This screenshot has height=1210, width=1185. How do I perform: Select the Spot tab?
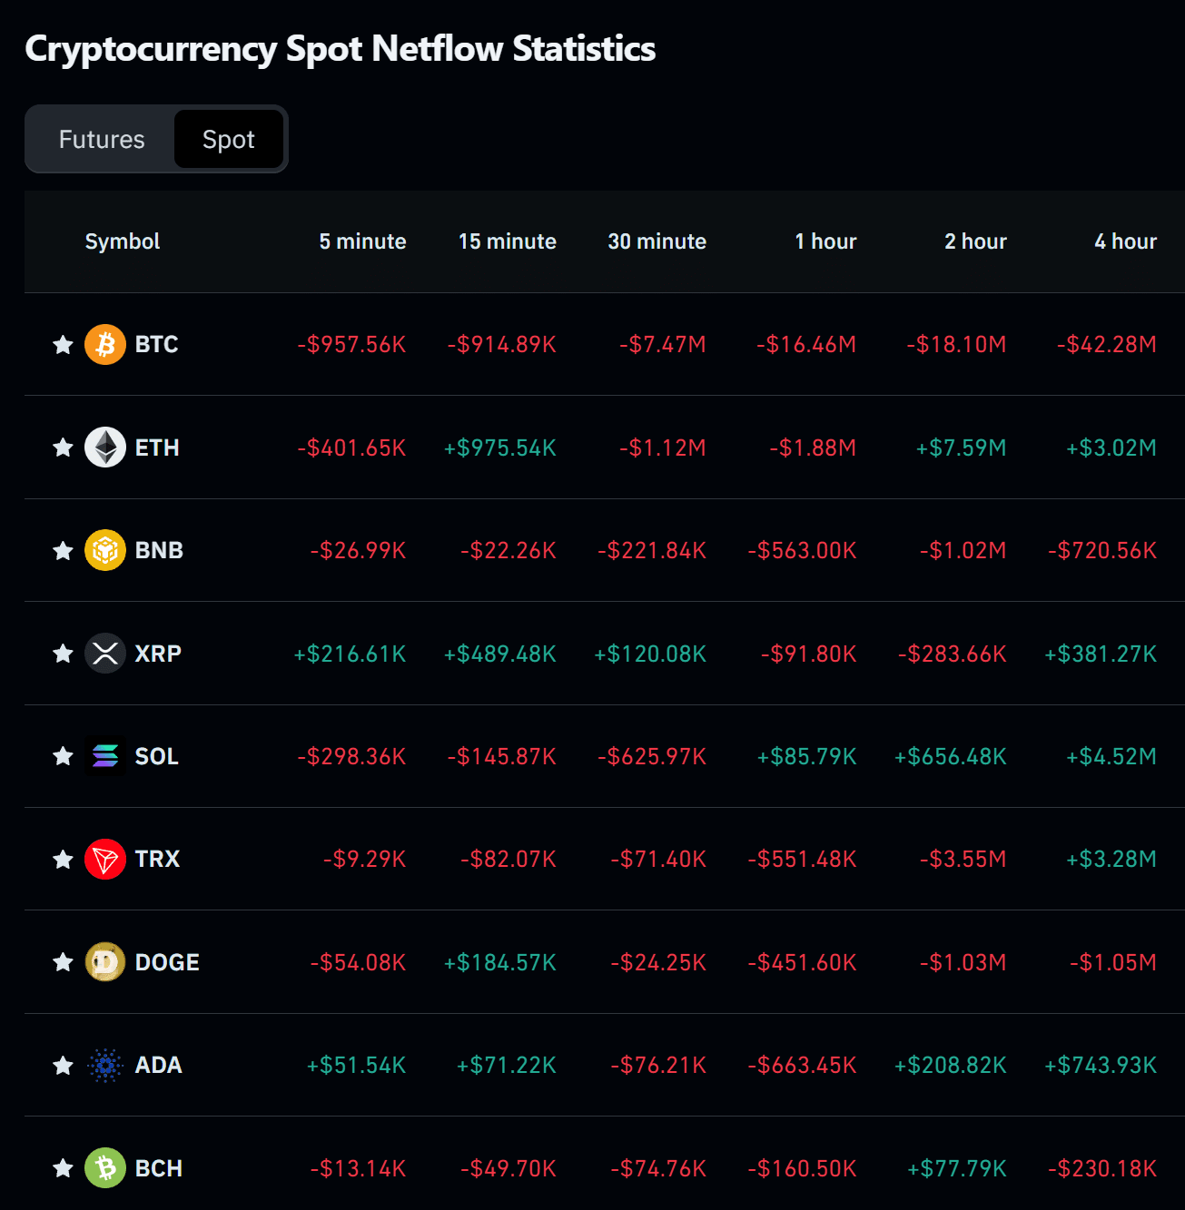[229, 140]
